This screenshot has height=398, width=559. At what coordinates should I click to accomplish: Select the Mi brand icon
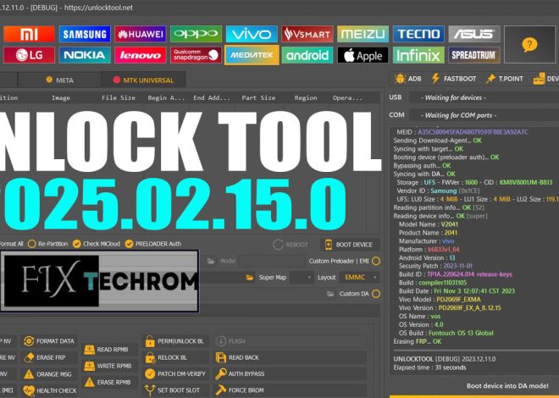click(x=29, y=34)
